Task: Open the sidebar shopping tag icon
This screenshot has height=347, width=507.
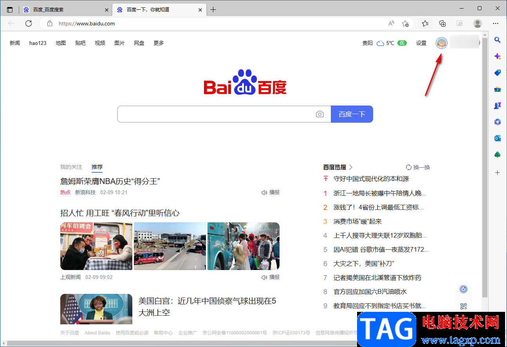Action: [x=498, y=73]
